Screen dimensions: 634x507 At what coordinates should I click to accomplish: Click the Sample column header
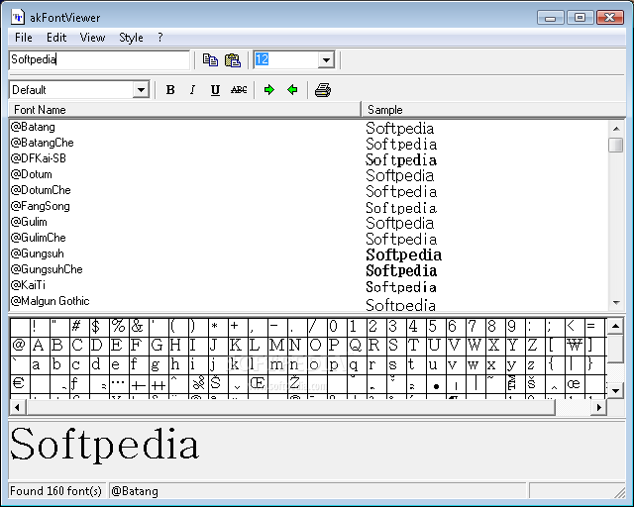pos(493,110)
